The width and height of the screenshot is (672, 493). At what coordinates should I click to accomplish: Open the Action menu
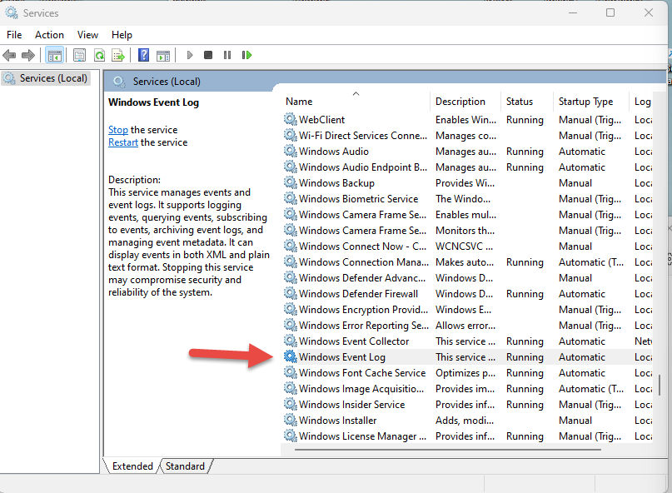tap(49, 35)
